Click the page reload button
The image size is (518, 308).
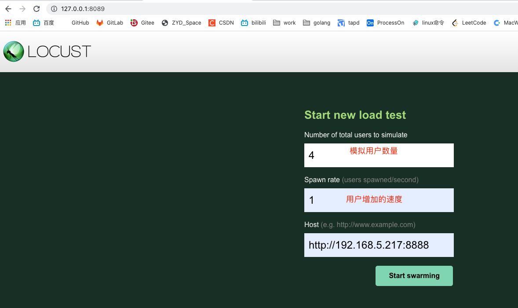(x=36, y=8)
